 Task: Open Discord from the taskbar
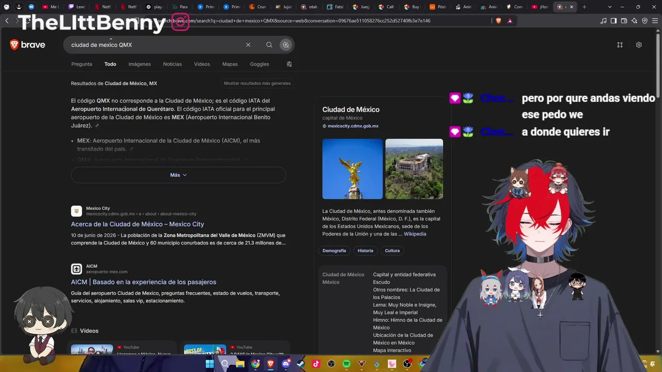[286, 364]
